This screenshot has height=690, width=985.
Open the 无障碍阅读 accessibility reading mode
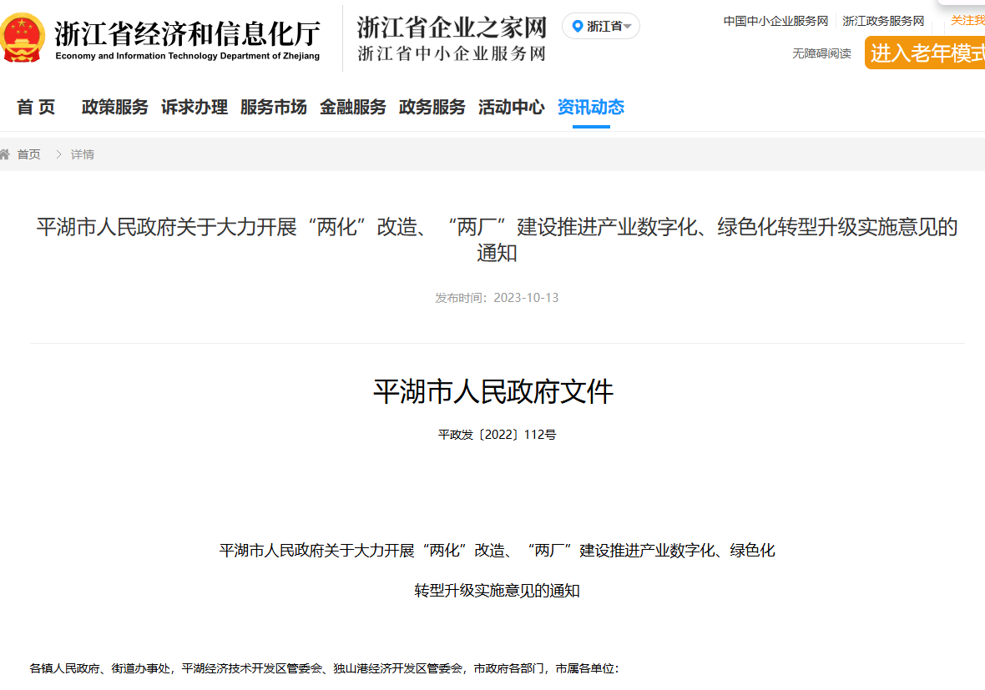[821, 53]
